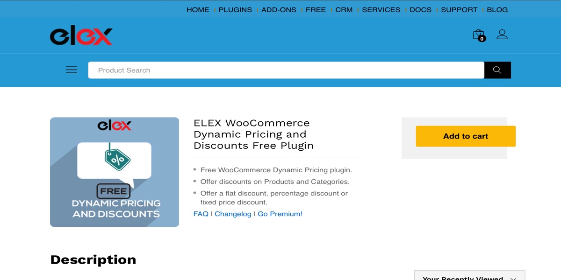Go to the HOME menu item
Screen dimensions: 561x280
pos(198,10)
